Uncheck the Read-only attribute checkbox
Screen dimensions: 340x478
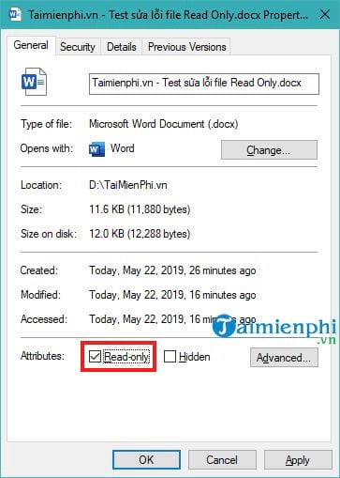pyautogui.click(x=95, y=357)
